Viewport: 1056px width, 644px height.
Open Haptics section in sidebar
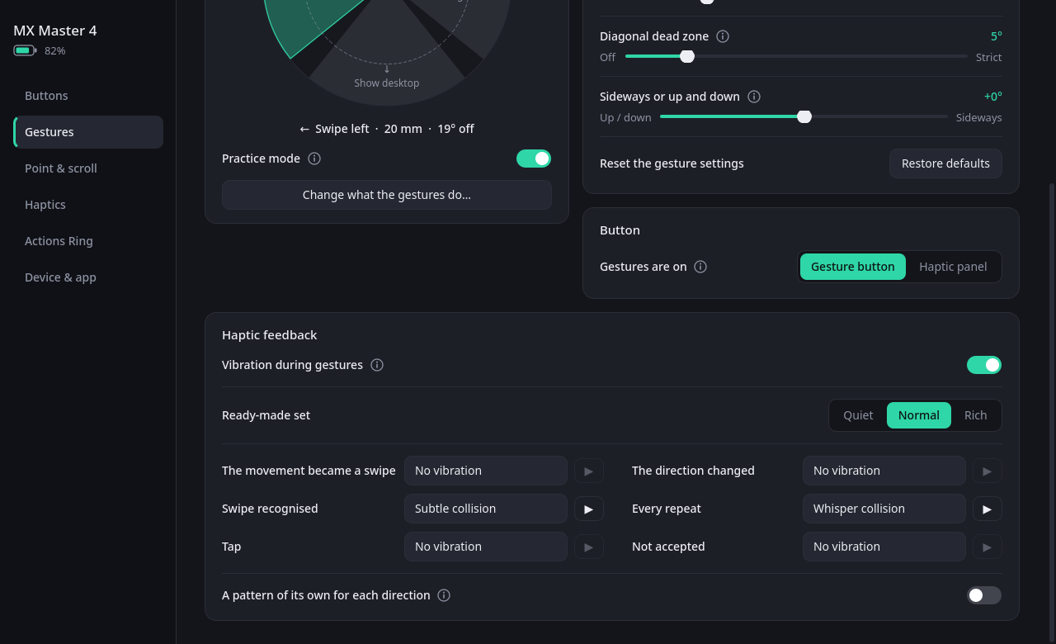(x=88, y=205)
